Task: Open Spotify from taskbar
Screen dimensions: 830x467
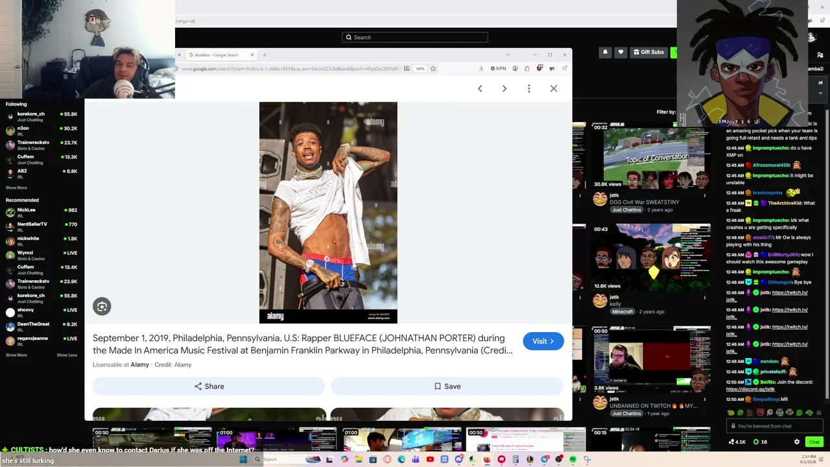Action: [x=573, y=459]
